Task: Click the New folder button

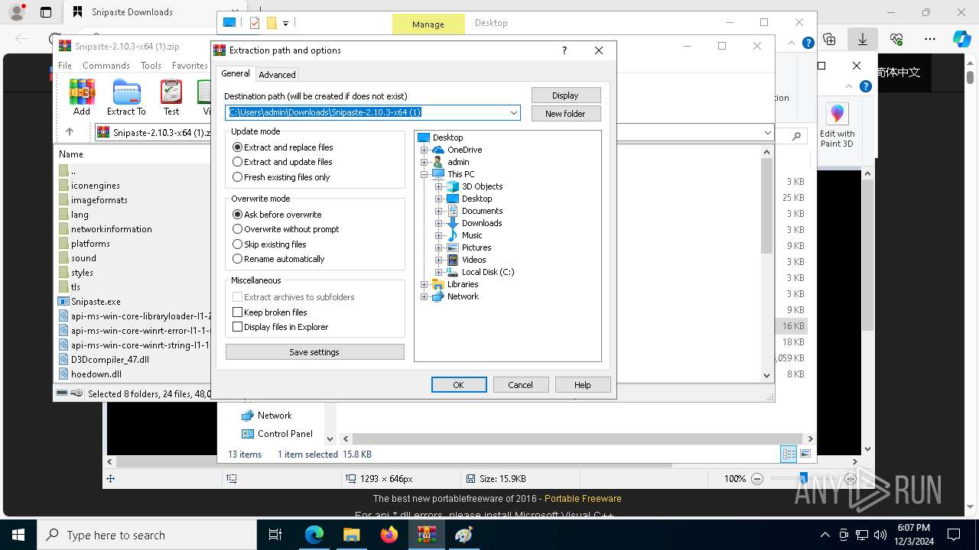Action: [x=566, y=114]
